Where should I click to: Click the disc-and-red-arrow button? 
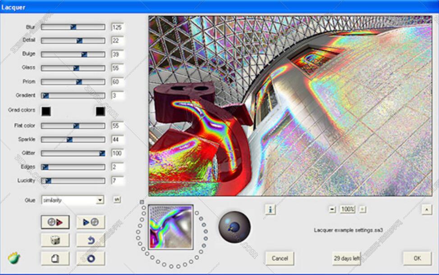55,222
